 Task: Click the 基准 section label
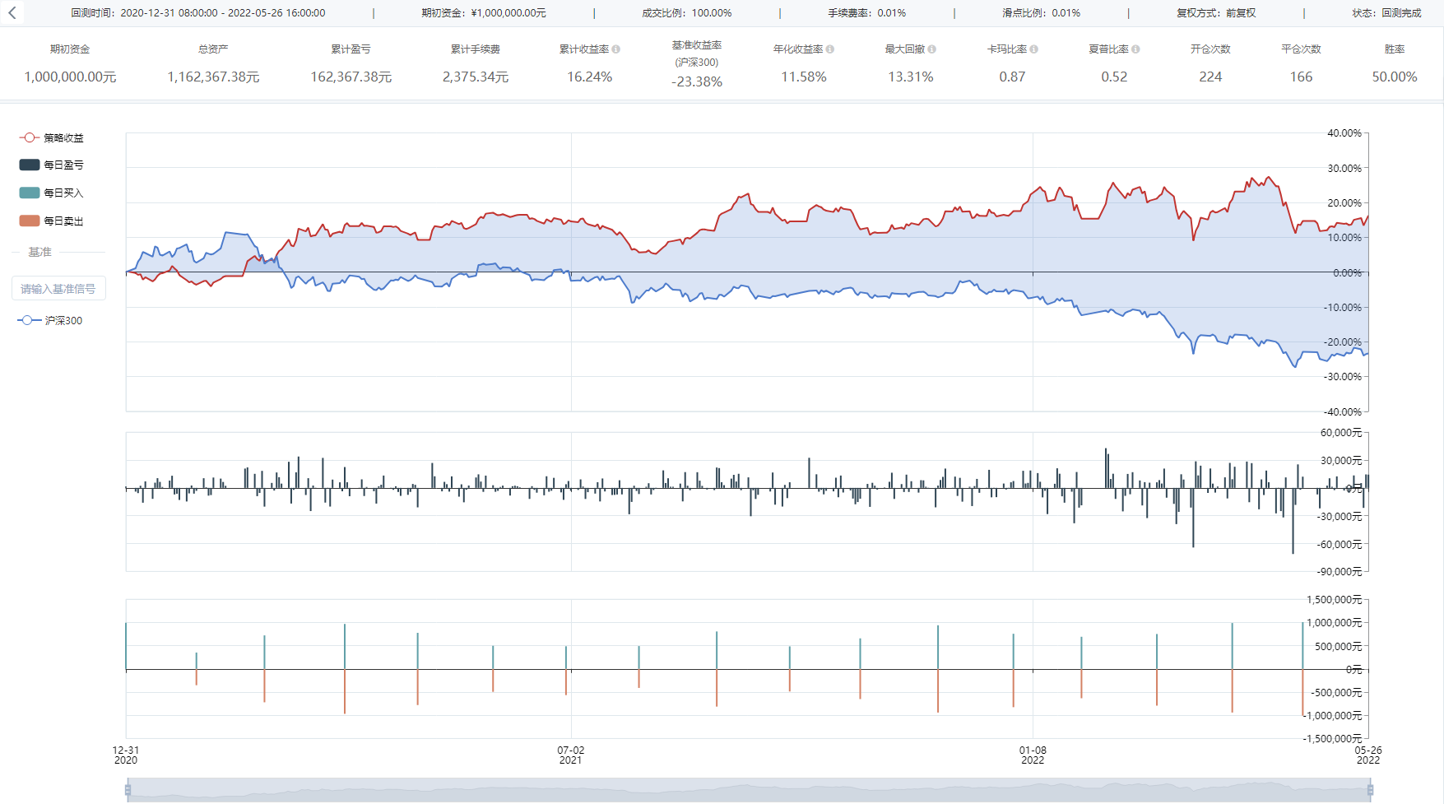[40, 252]
